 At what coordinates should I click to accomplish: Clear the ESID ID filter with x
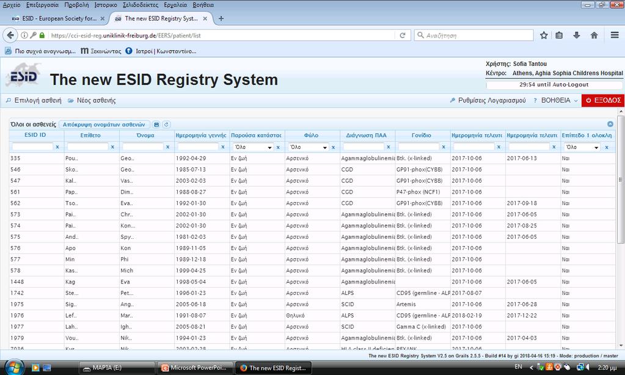(x=57, y=147)
